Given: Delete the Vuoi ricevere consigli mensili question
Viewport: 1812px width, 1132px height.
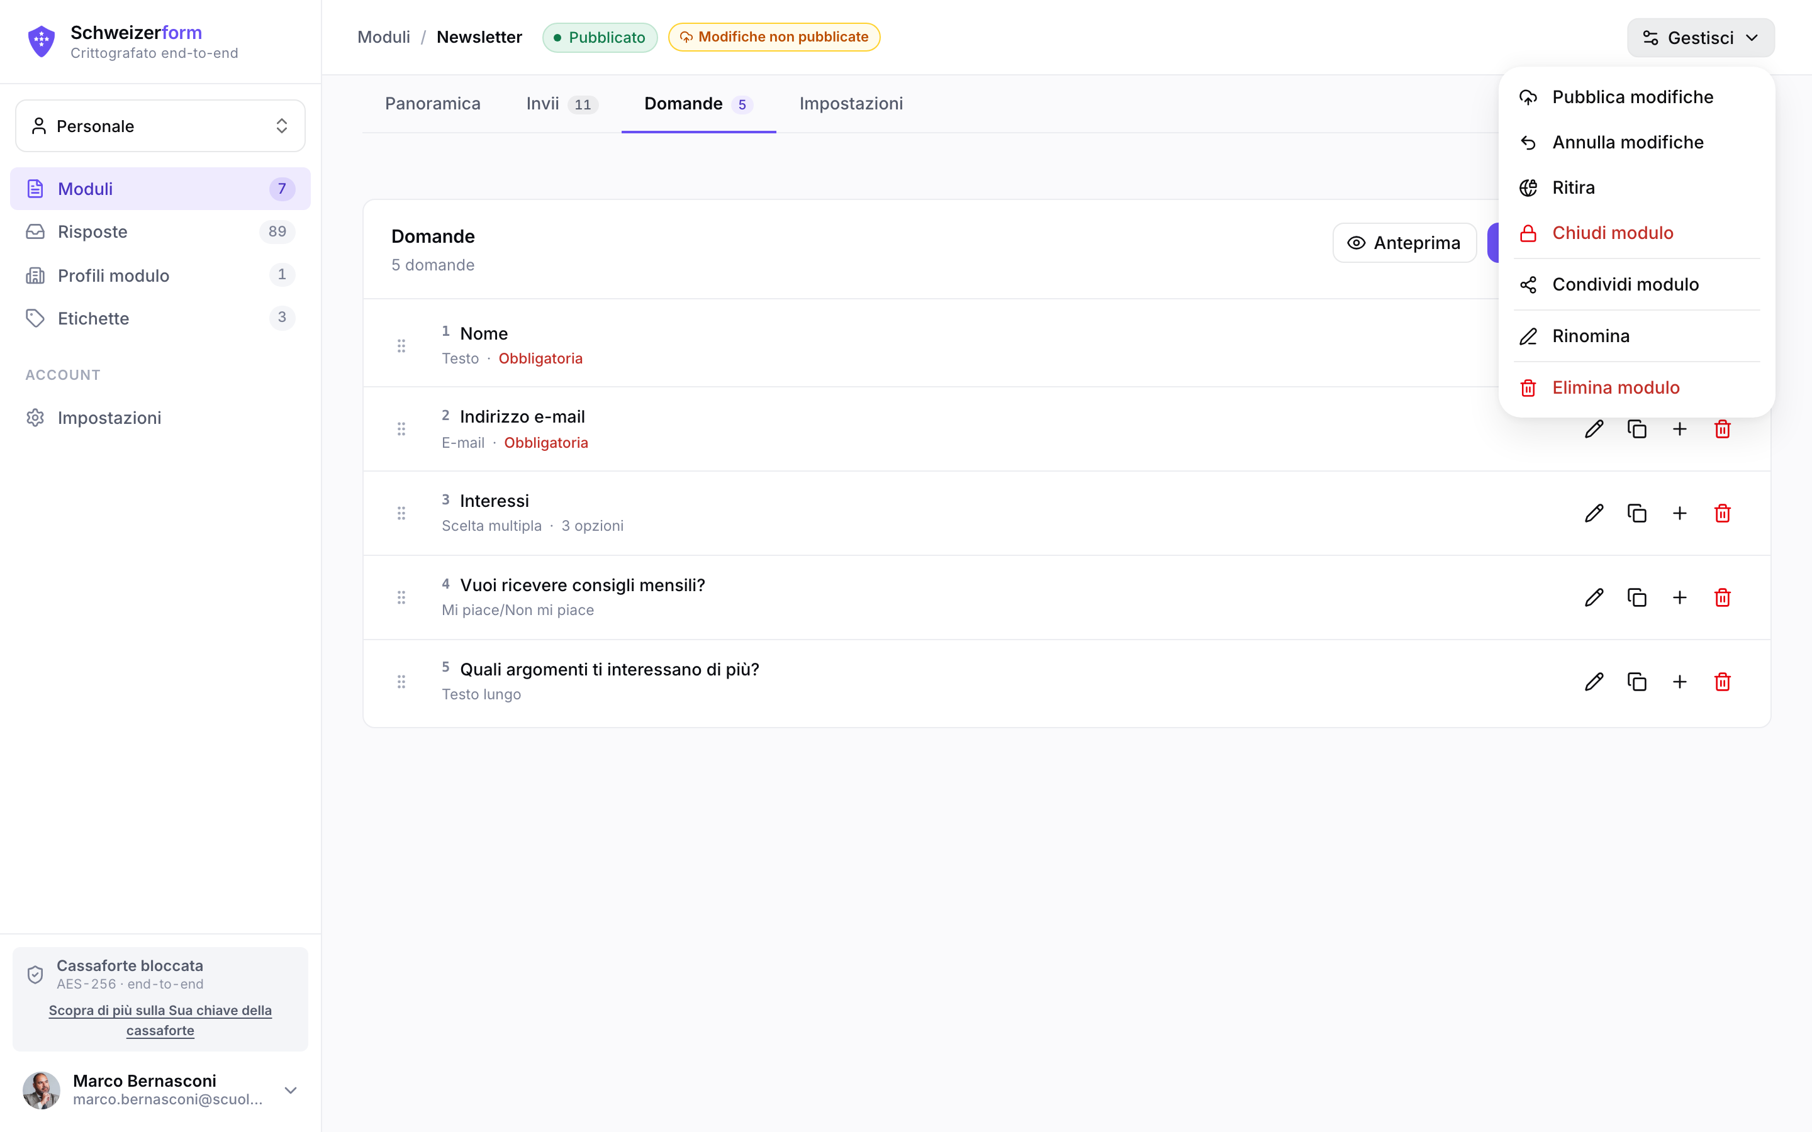Looking at the screenshot, I should (1722, 597).
